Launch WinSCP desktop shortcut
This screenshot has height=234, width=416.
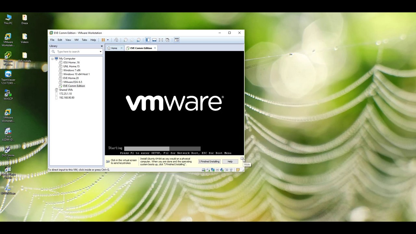(8, 95)
